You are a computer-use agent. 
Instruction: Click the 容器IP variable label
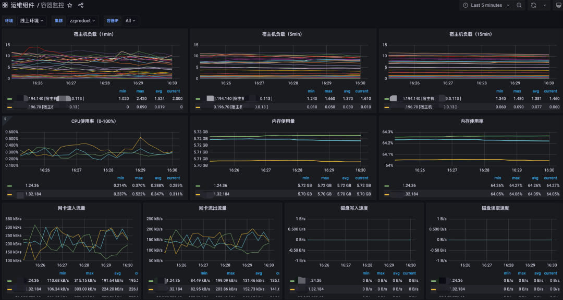pyautogui.click(x=113, y=21)
